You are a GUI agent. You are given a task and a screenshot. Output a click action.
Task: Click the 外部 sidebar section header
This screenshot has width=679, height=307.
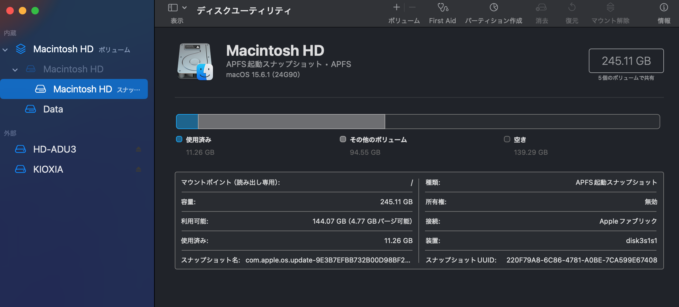pyautogui.click(x=10, y=133)
